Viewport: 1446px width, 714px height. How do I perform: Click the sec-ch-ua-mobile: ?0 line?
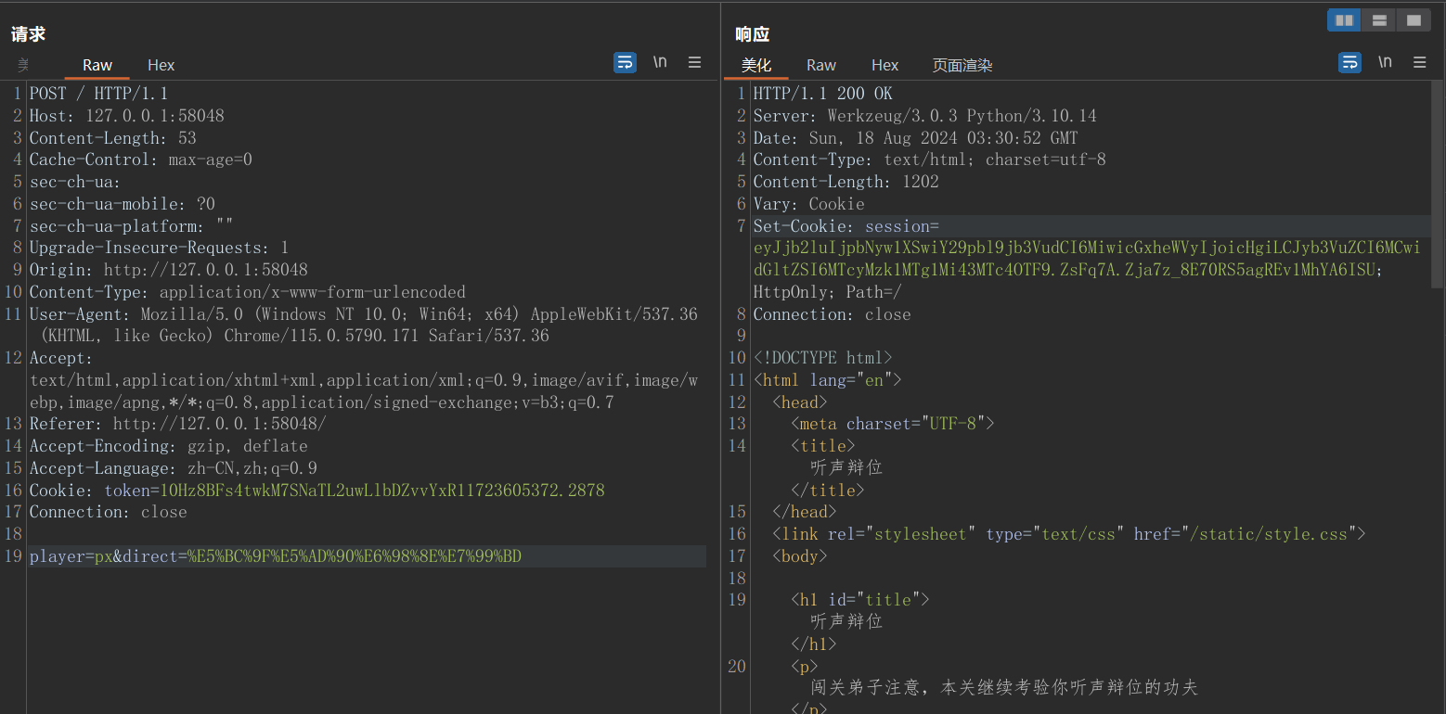tap(122, 204)
